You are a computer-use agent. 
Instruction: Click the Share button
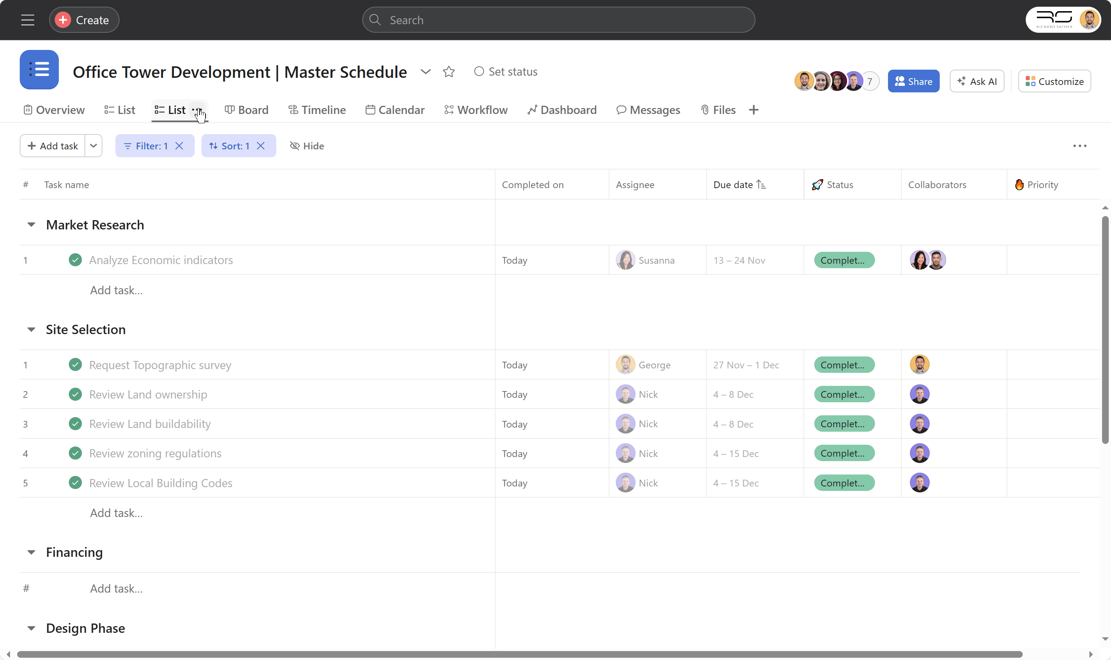913,82
